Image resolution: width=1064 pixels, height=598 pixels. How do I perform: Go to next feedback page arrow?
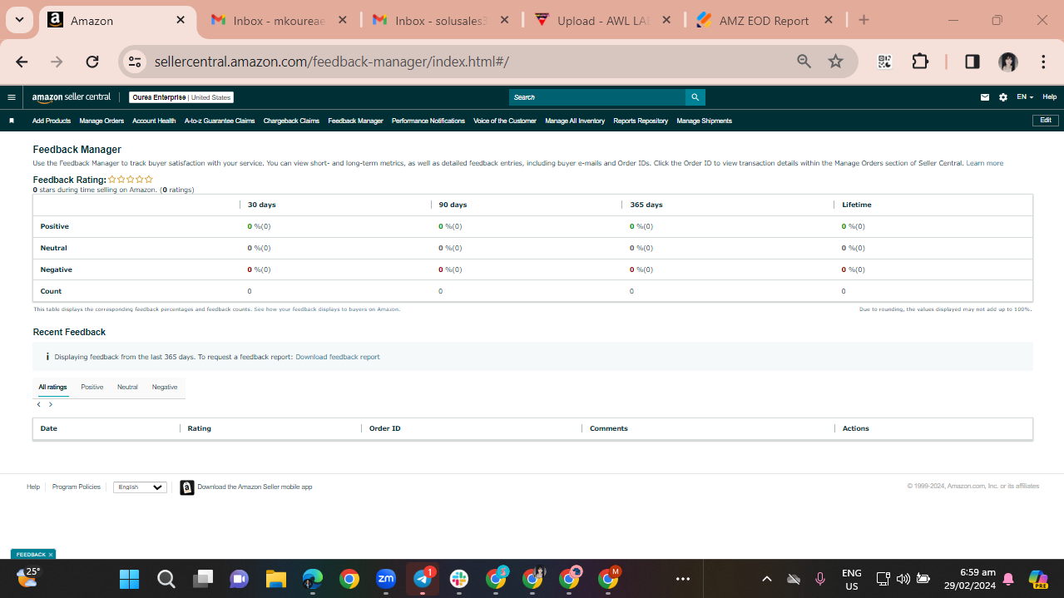(51, 404)
